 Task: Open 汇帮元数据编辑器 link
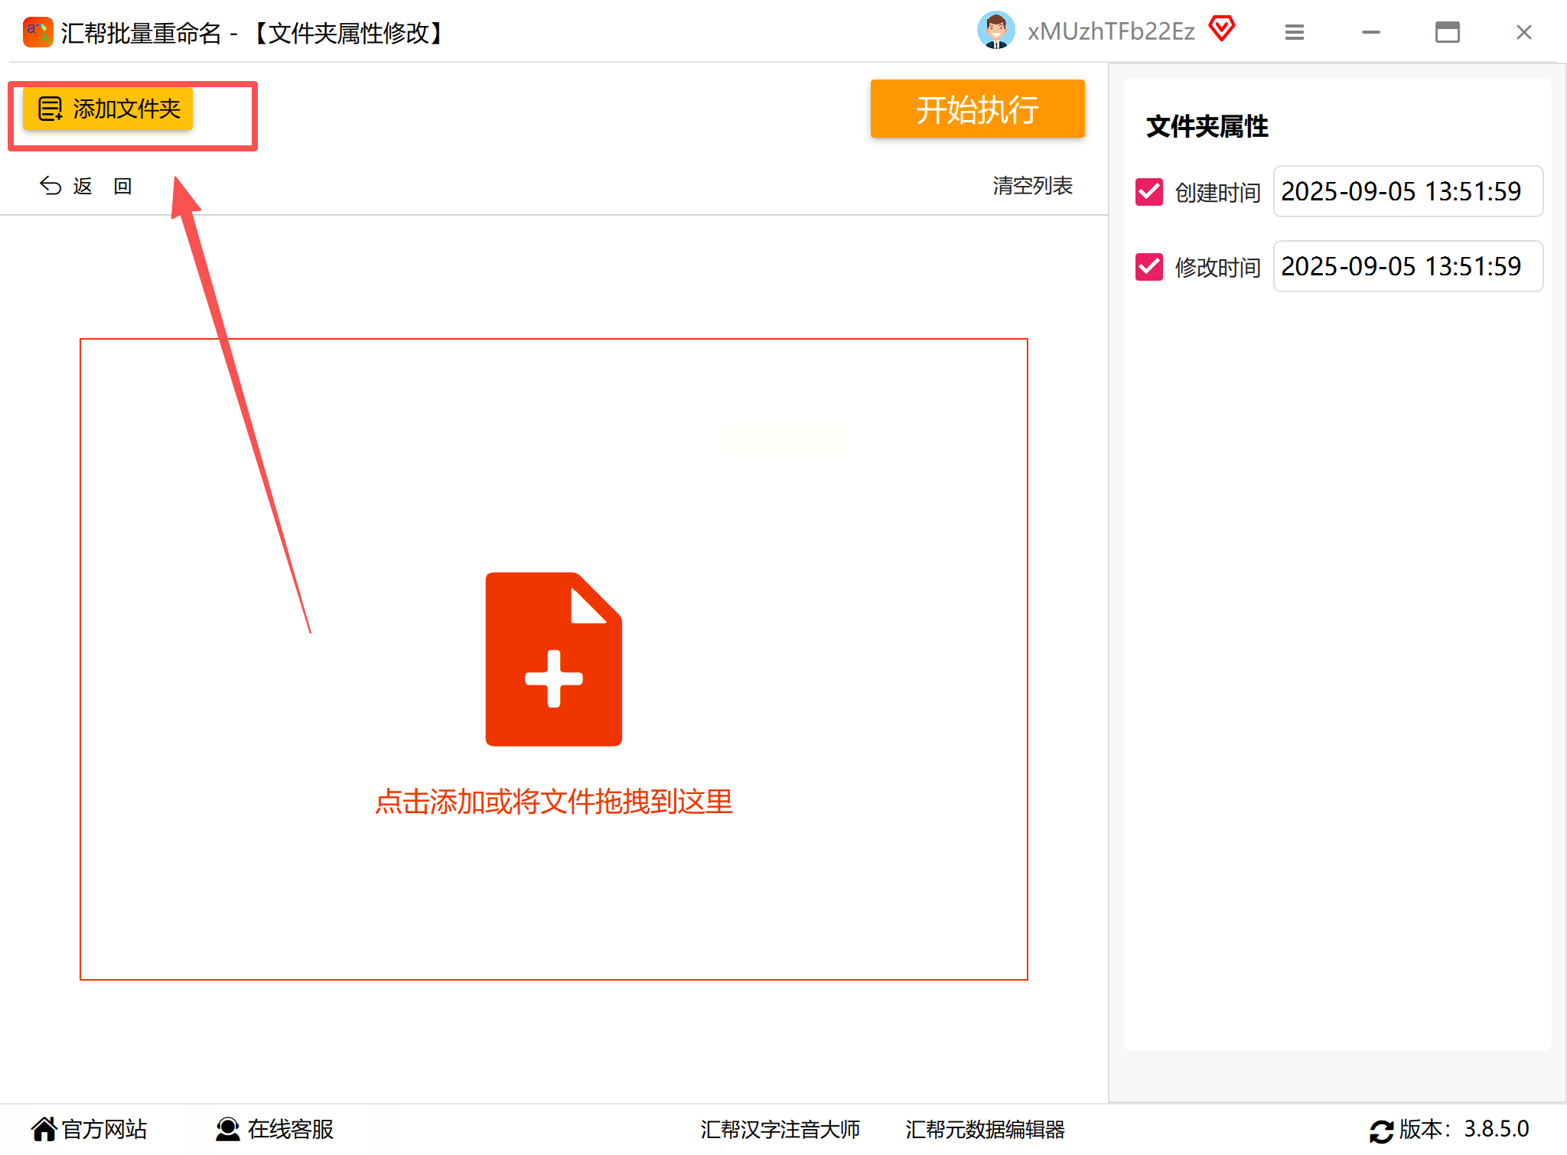[x=985, y=1129]
